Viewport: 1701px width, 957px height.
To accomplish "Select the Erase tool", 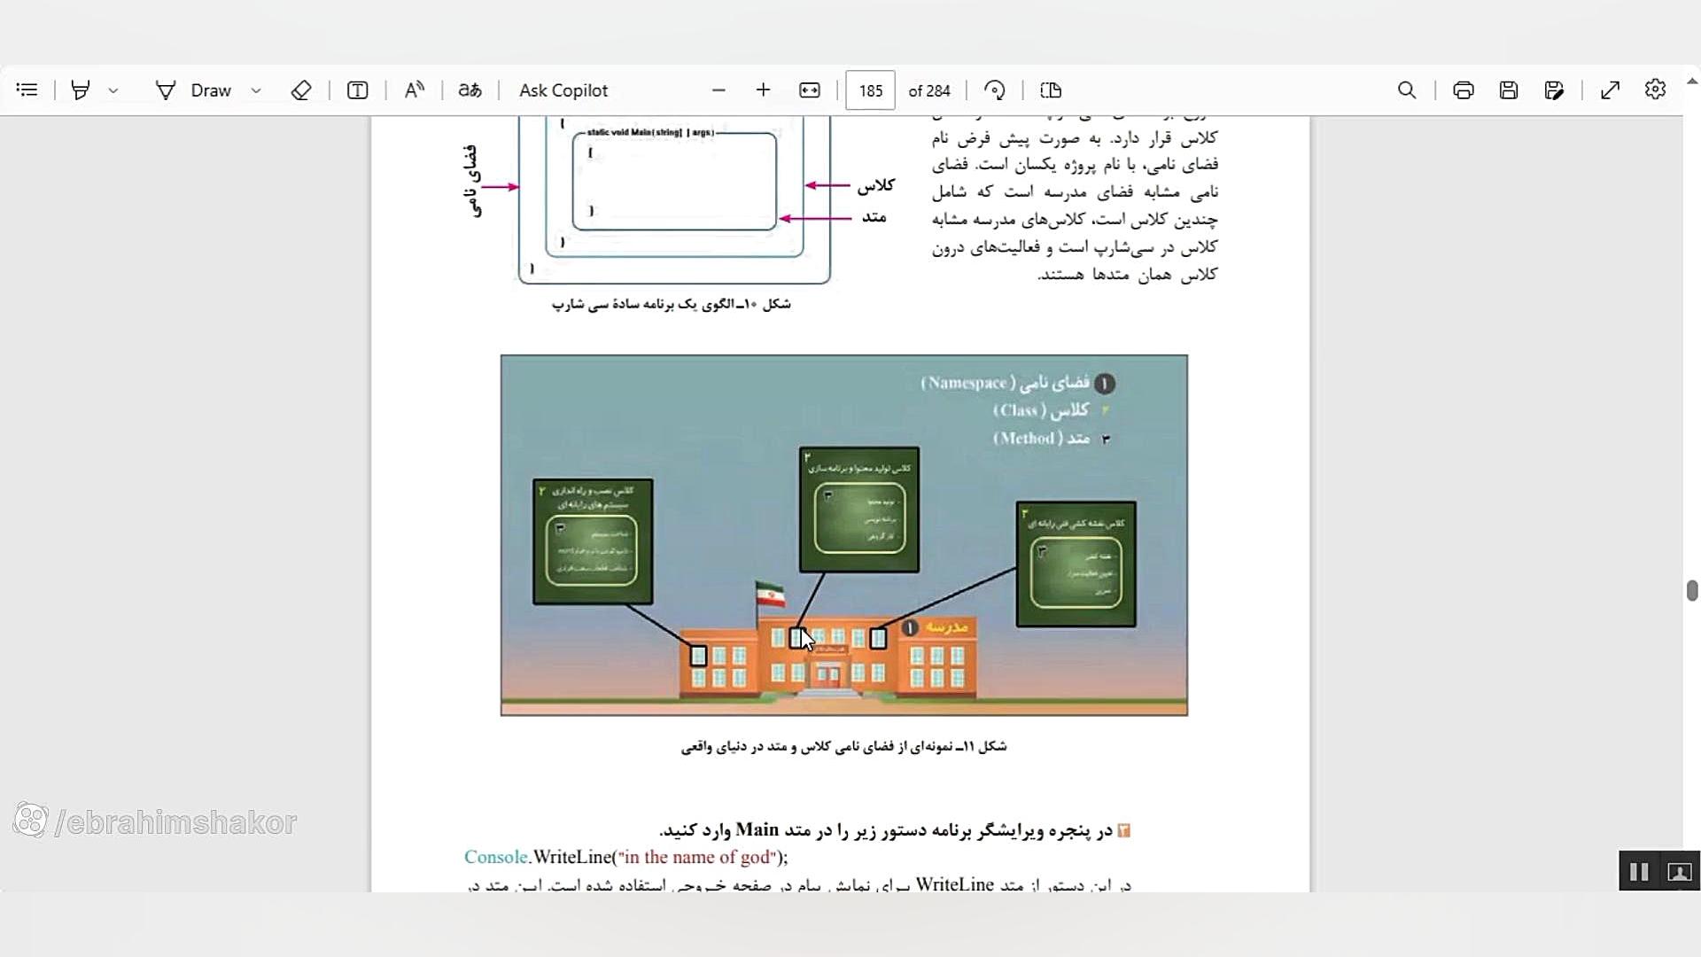I will 301,90.
